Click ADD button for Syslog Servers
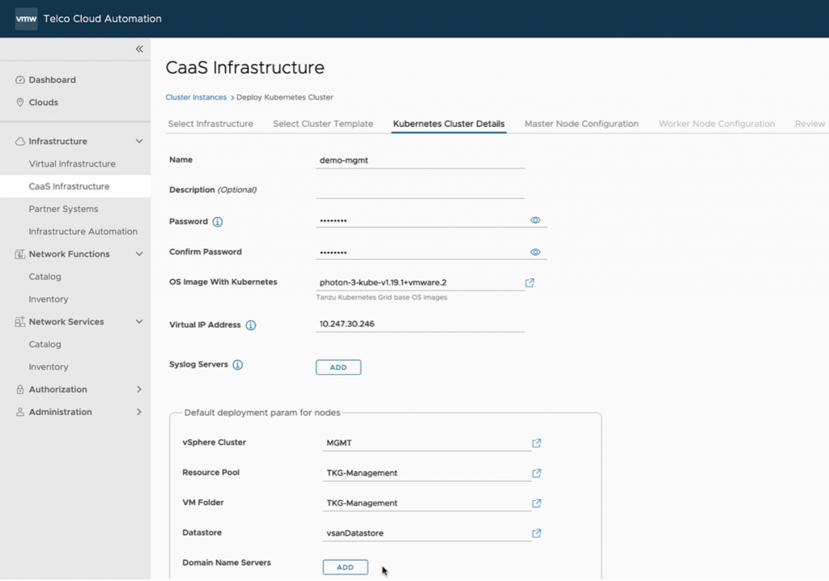Viewport: 829px width, 581px height. [338, 367]
